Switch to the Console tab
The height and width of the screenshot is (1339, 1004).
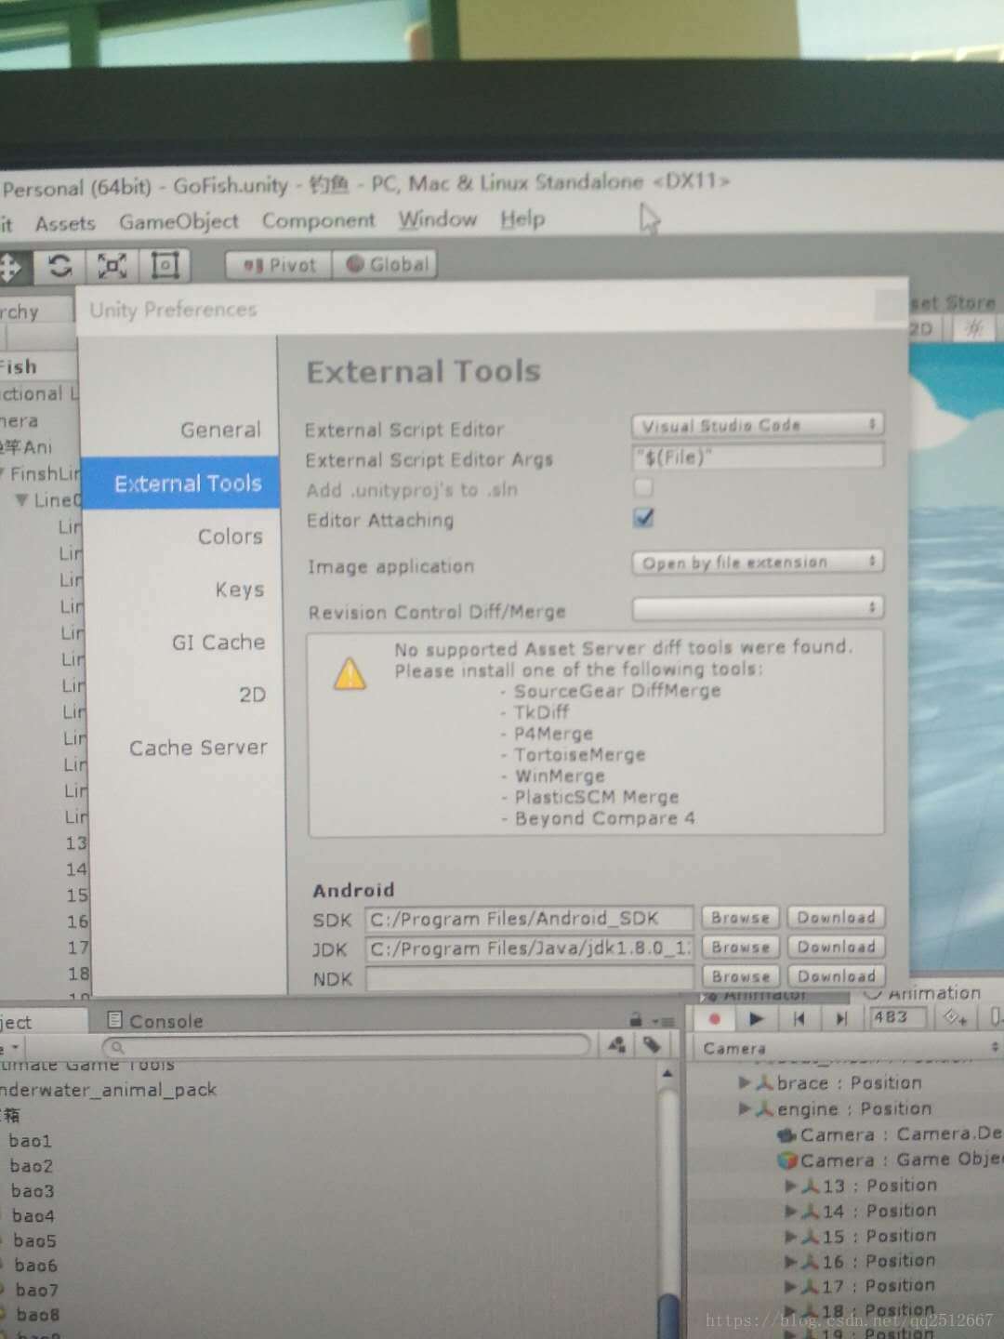point(154,1021)
